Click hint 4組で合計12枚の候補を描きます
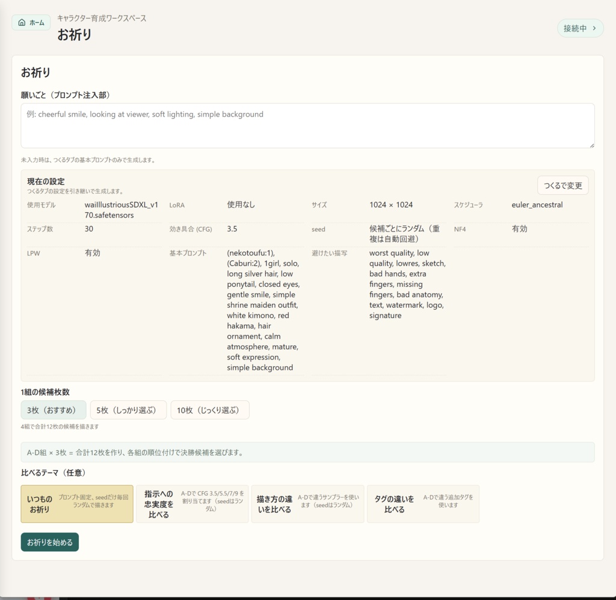This screenshot has width=616, height=600. point(60,426)
